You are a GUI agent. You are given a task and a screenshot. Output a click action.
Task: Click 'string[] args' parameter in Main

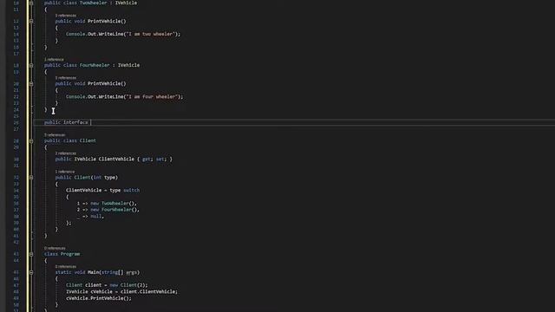point(119,272)
